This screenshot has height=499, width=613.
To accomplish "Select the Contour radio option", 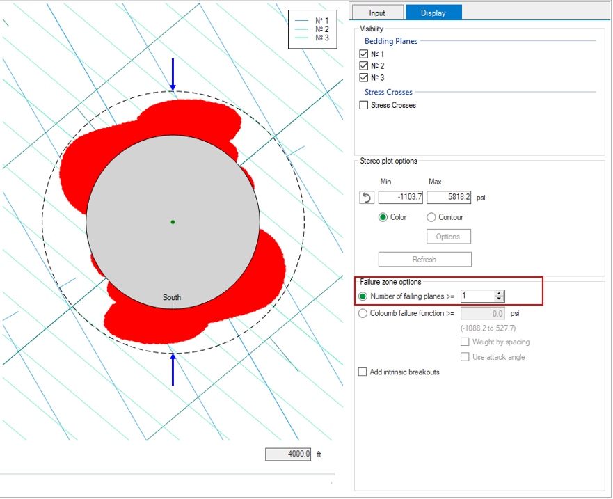I will [x=431, y=217].
